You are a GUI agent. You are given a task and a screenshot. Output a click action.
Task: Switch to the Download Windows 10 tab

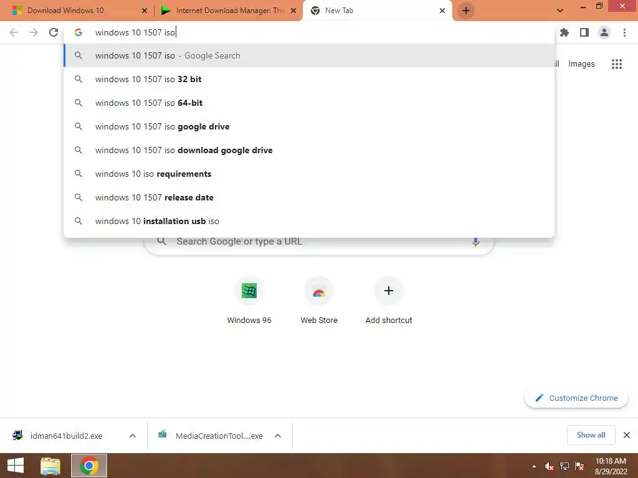click(77, 11)
